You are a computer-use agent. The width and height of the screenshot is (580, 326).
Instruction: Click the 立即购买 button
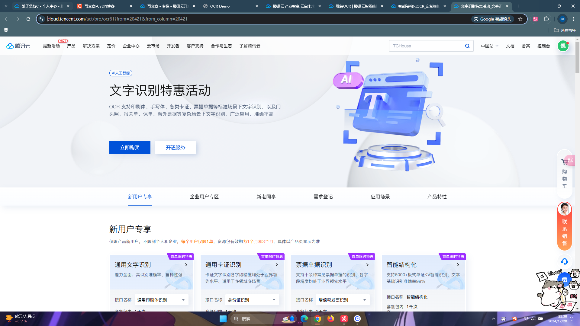130,148
